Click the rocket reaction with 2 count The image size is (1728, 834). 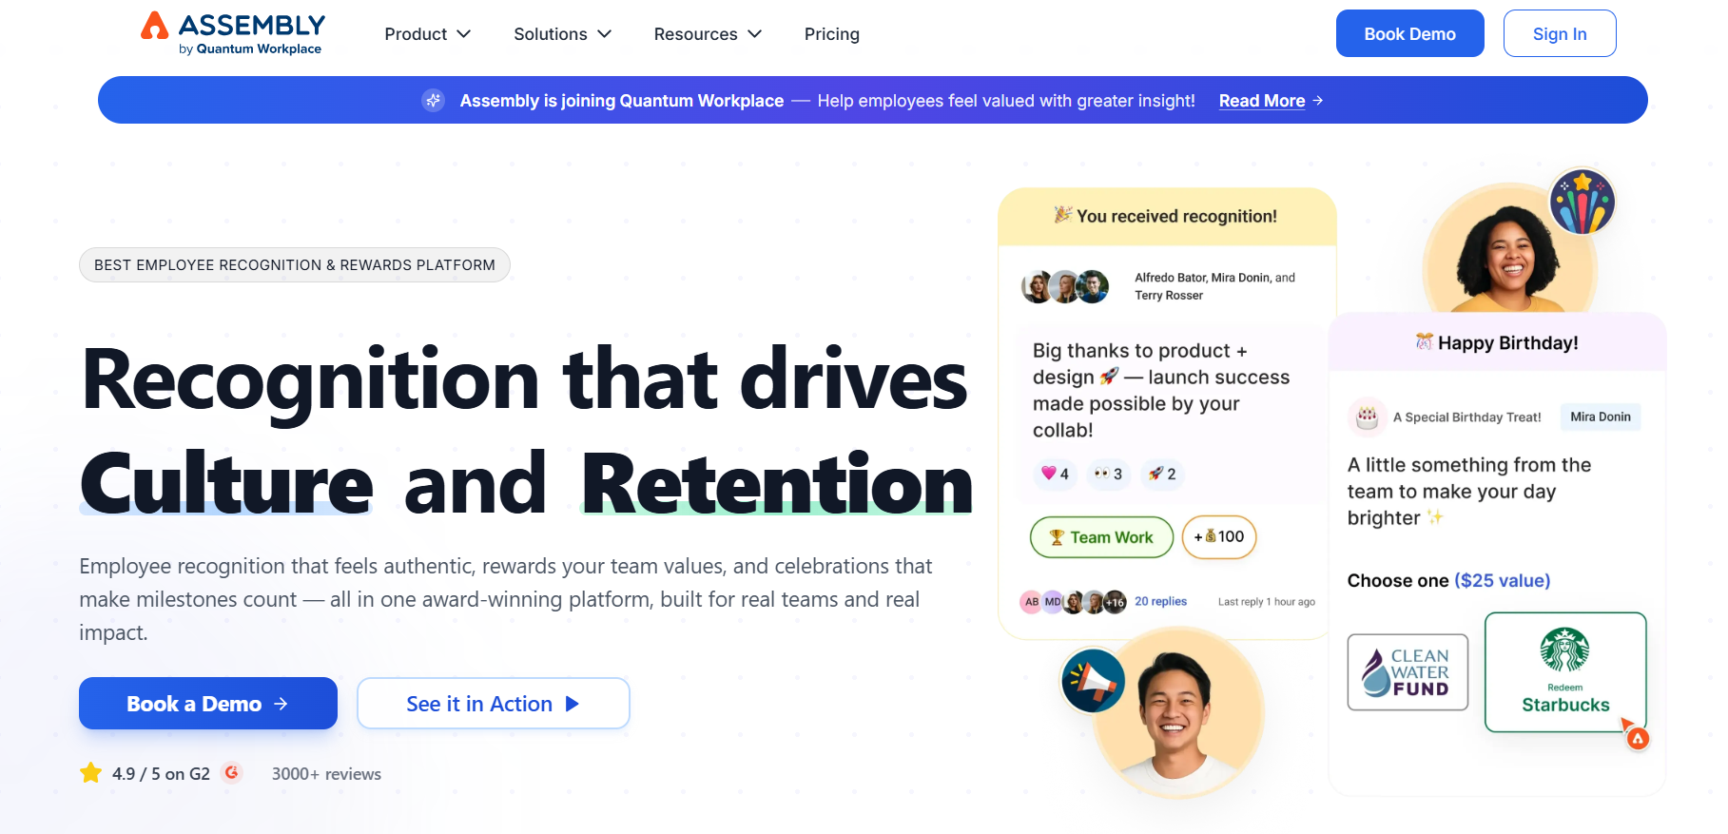tap(1161, 474)
